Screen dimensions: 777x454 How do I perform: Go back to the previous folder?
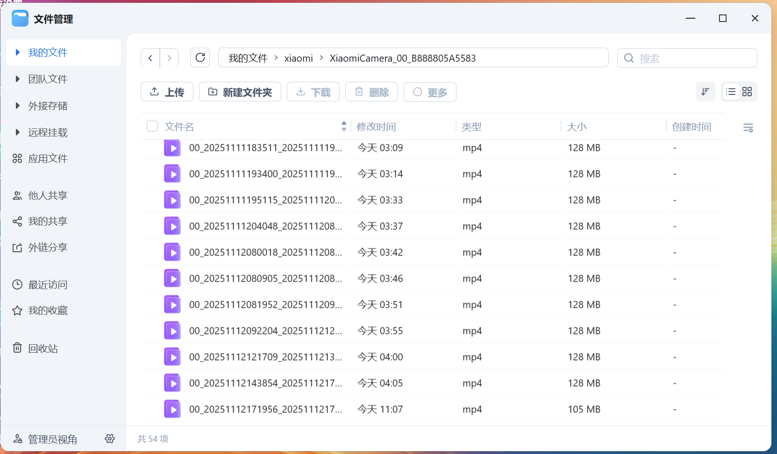(x=150, y=58)
